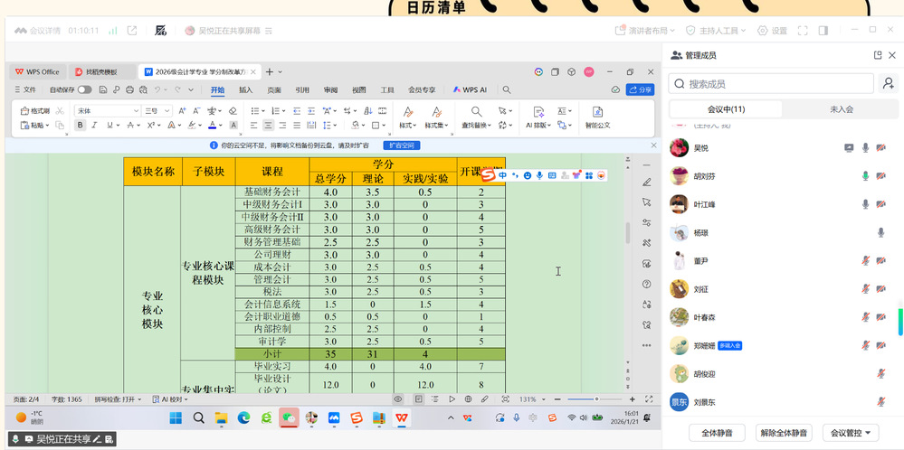Toggle the 自动保存 autosave switch
Image resolution: width=904 pixels, height=450 pixels.
(84, 89)
